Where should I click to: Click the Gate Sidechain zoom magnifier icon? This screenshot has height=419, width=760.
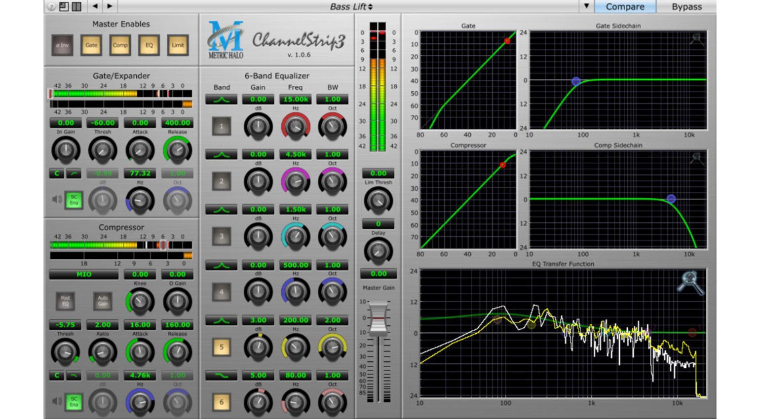pos(696,39)
